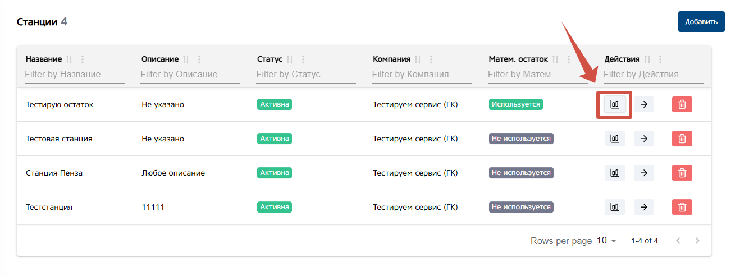The width and height of the screenshot is (740, 276).
Task: Type in Filter by Название field
Action: [x=75, y=74]
